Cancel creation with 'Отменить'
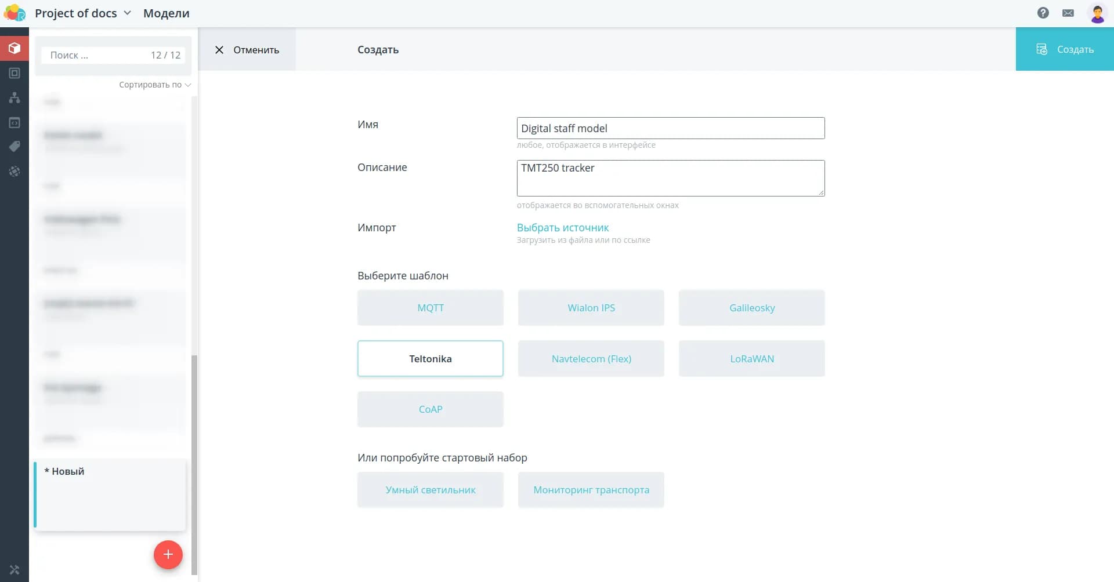Viewport: 1114px width, 582px height. [247, 50]
